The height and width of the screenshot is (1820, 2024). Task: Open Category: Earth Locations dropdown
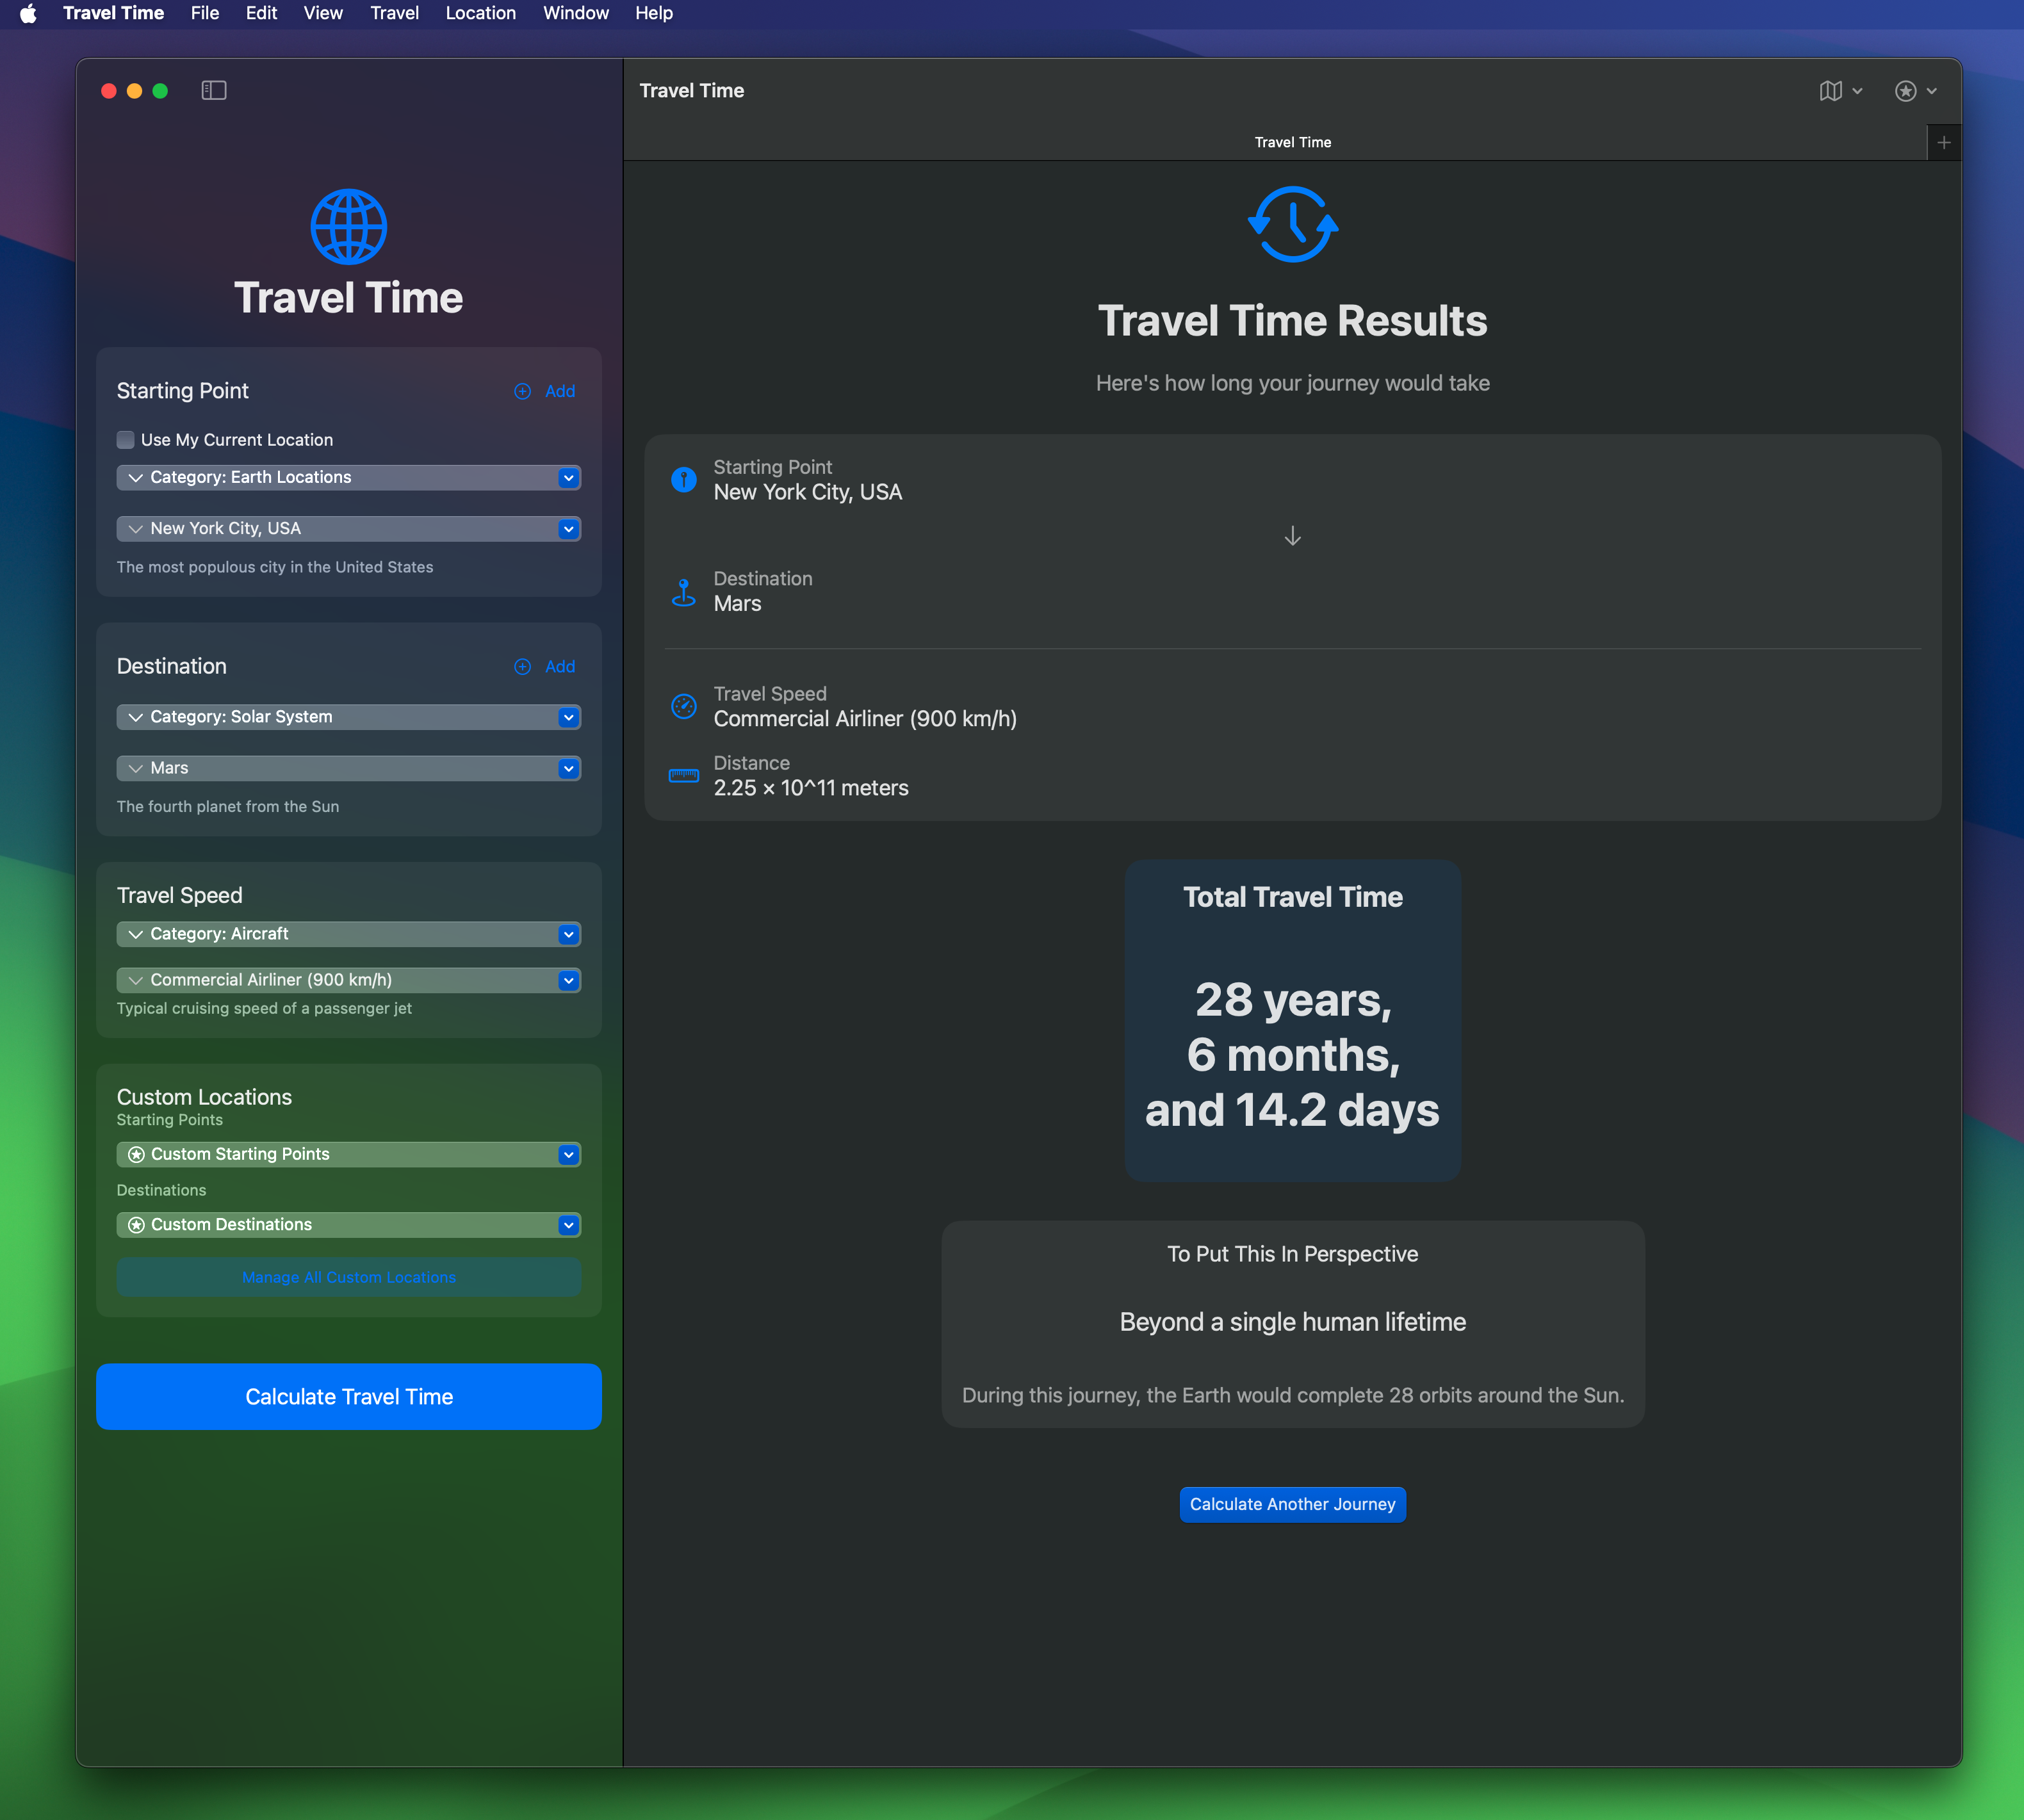click(348, 478)
